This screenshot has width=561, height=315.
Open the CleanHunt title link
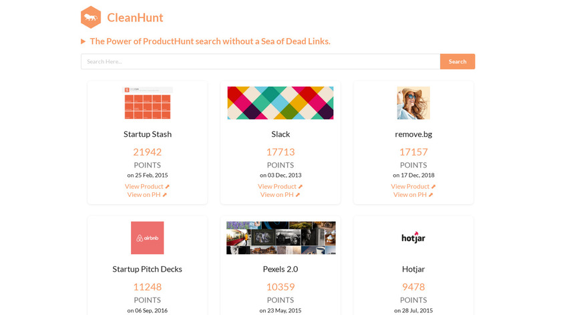point(135,18)
